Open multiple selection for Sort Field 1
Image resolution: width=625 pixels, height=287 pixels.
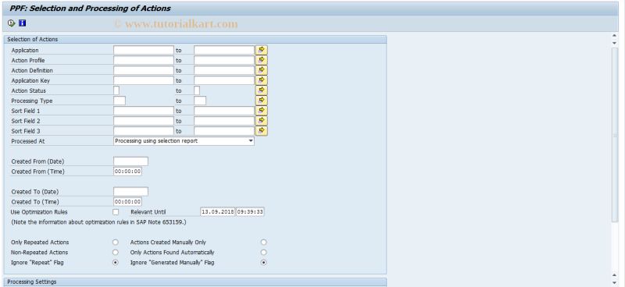(x=262, y=111)
